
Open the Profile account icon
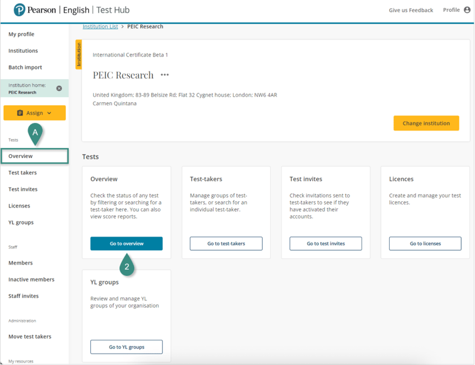point(467,10)
